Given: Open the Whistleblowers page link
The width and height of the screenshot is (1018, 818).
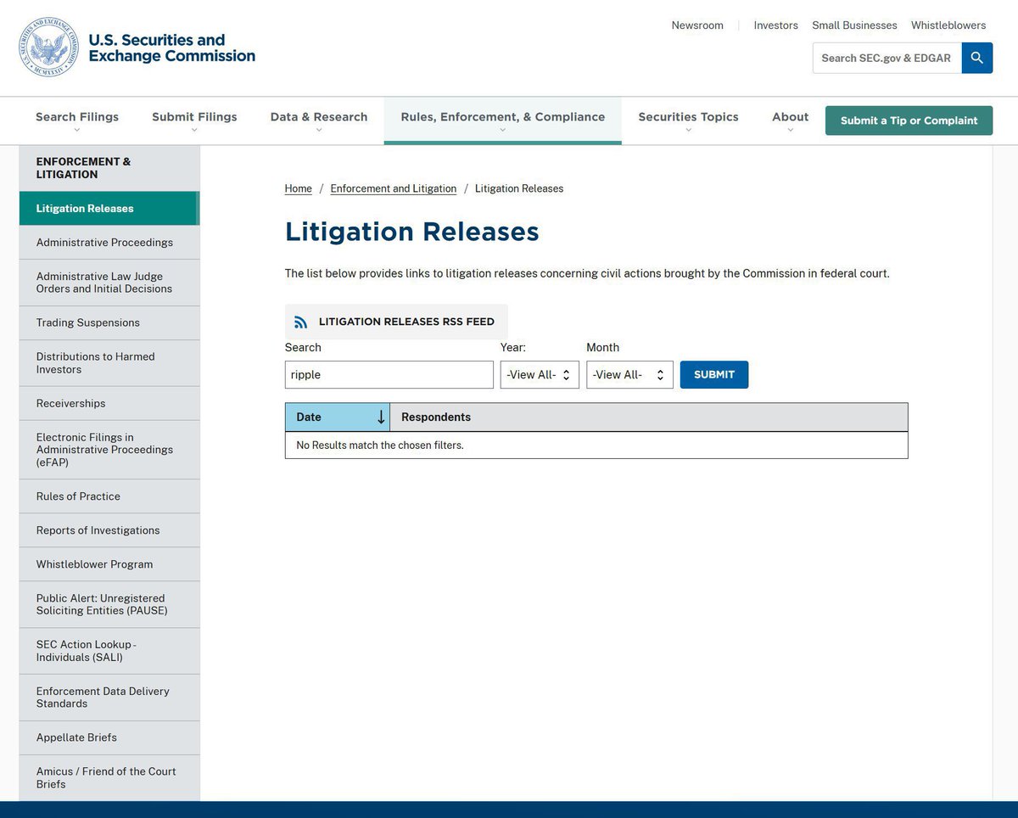Looking at the screenshot, I should [948, 25].
